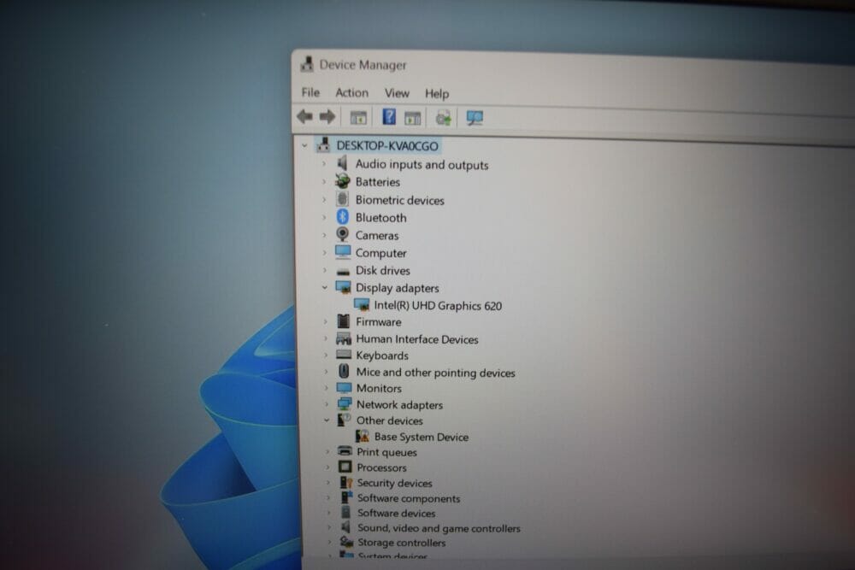Select the Monitors label

pos(379,388)
